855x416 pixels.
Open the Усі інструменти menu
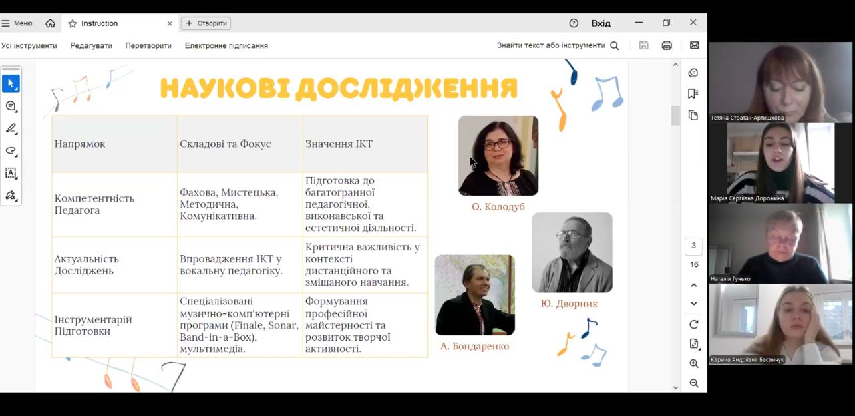coord(29,45)
